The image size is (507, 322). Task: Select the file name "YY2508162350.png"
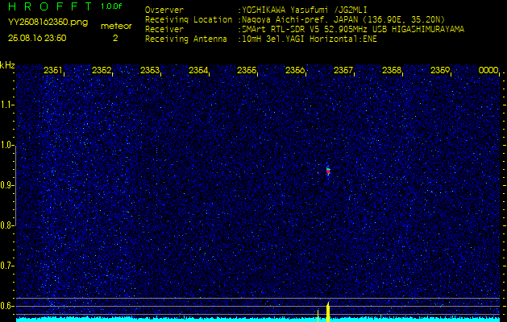(x=48, y=23)
